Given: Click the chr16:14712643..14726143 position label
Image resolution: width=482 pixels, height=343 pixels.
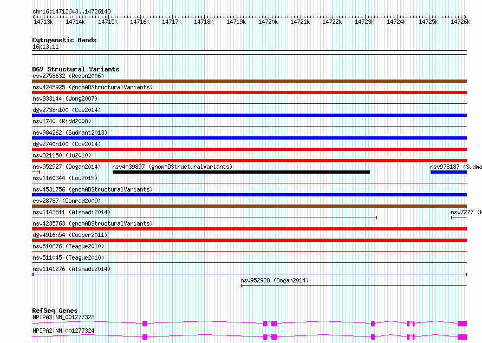Looking at the screenshot, I should (x=71, y=11).
